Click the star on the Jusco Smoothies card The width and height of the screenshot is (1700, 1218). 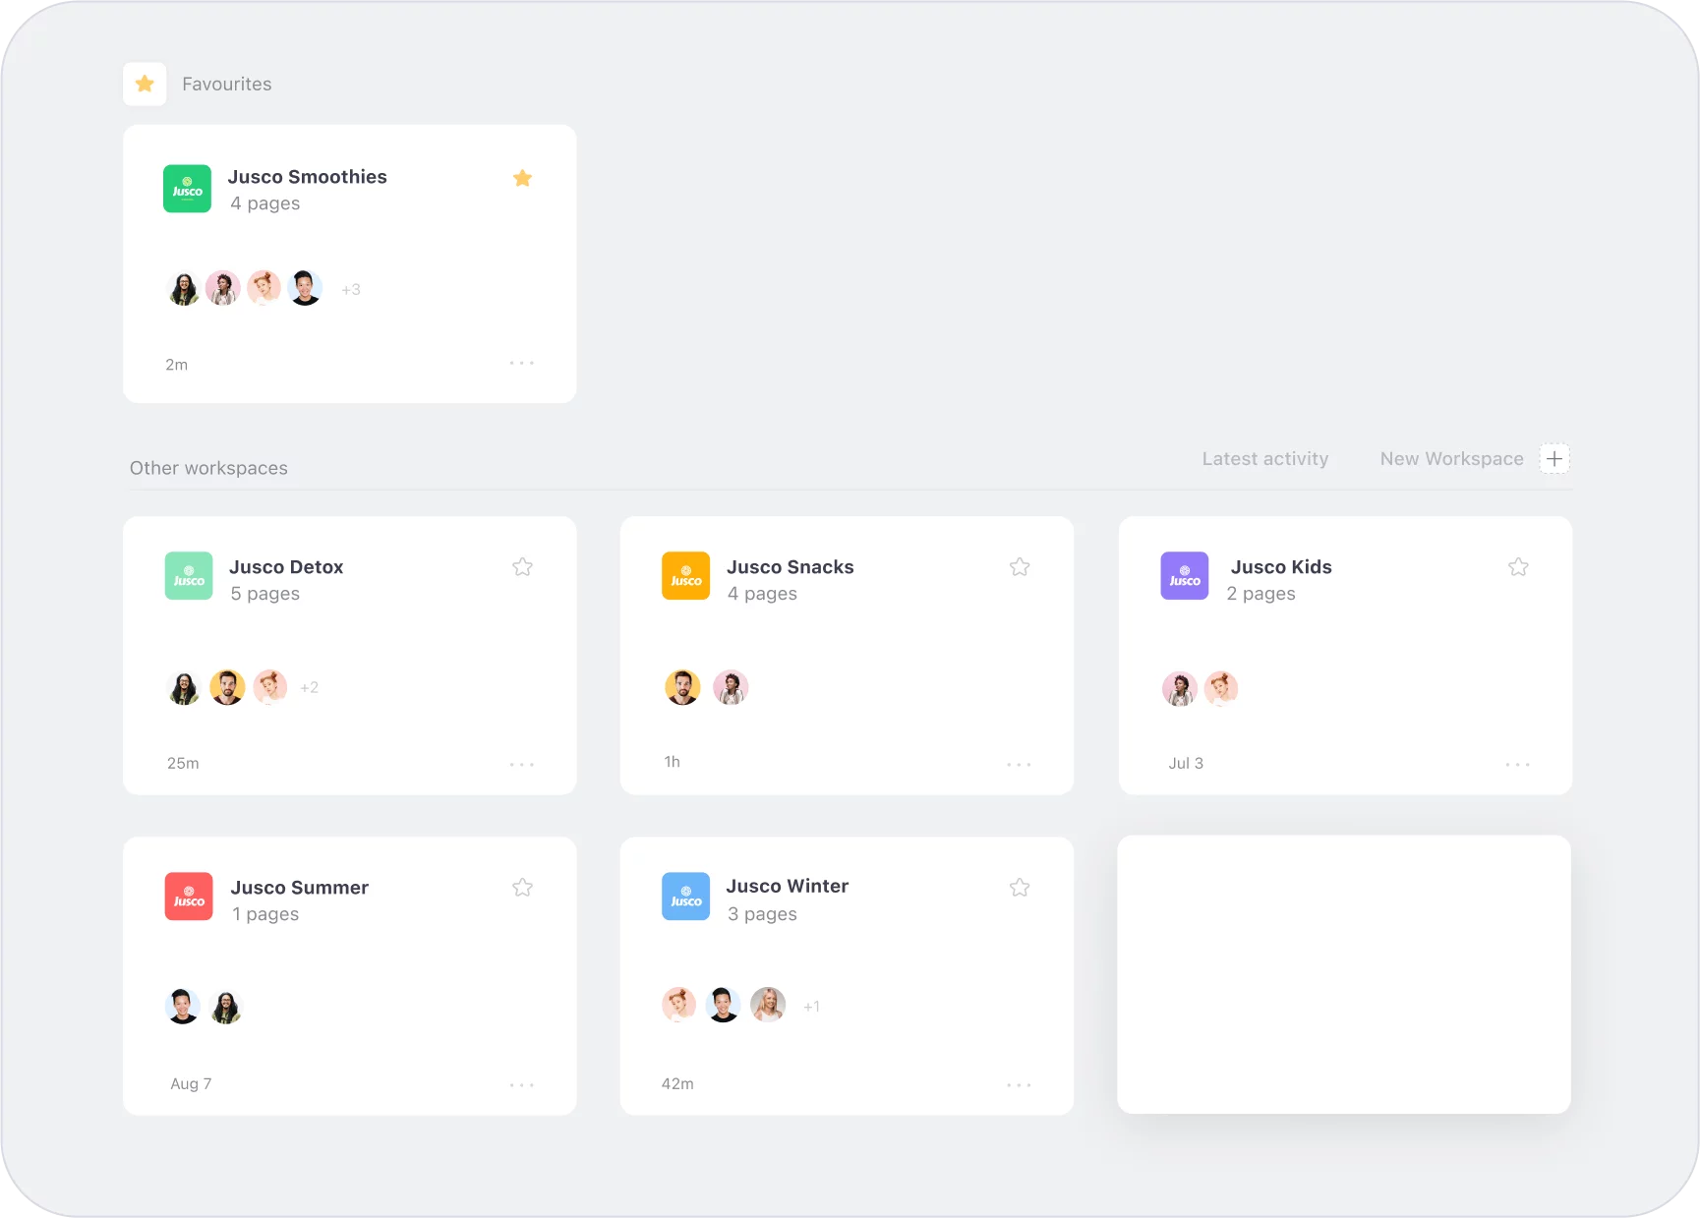[522, 178]
